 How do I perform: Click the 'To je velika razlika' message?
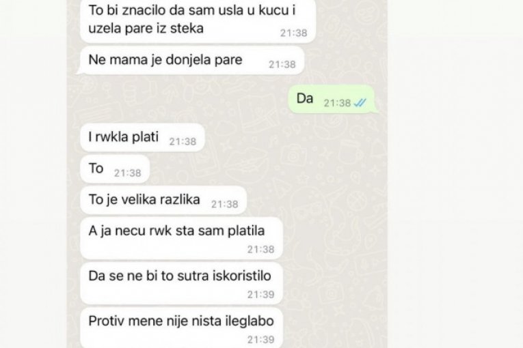click(x=163, y=200)
